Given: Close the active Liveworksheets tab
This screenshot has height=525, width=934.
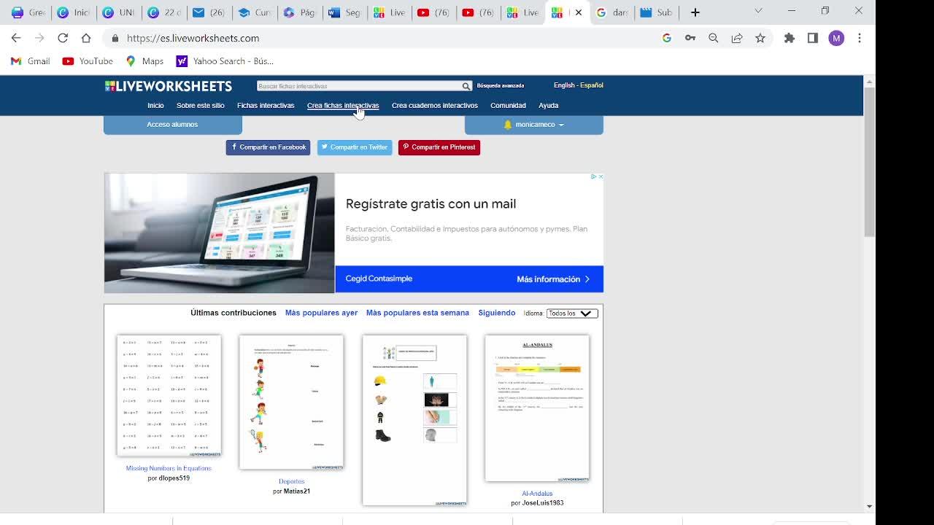Looking at the screenshot, I should (x=579, y=12).
